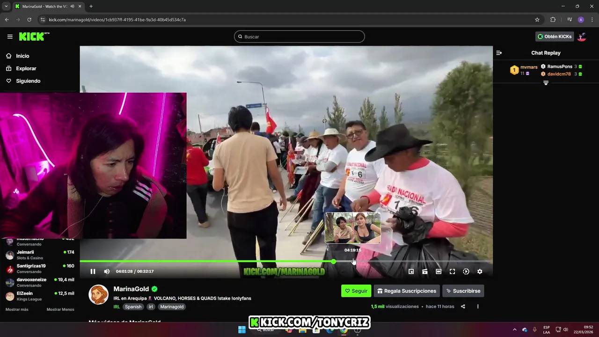Switch the player to fullscreen mode
Viewport: 599px width, 337px height.
click(x=452, y=271)
